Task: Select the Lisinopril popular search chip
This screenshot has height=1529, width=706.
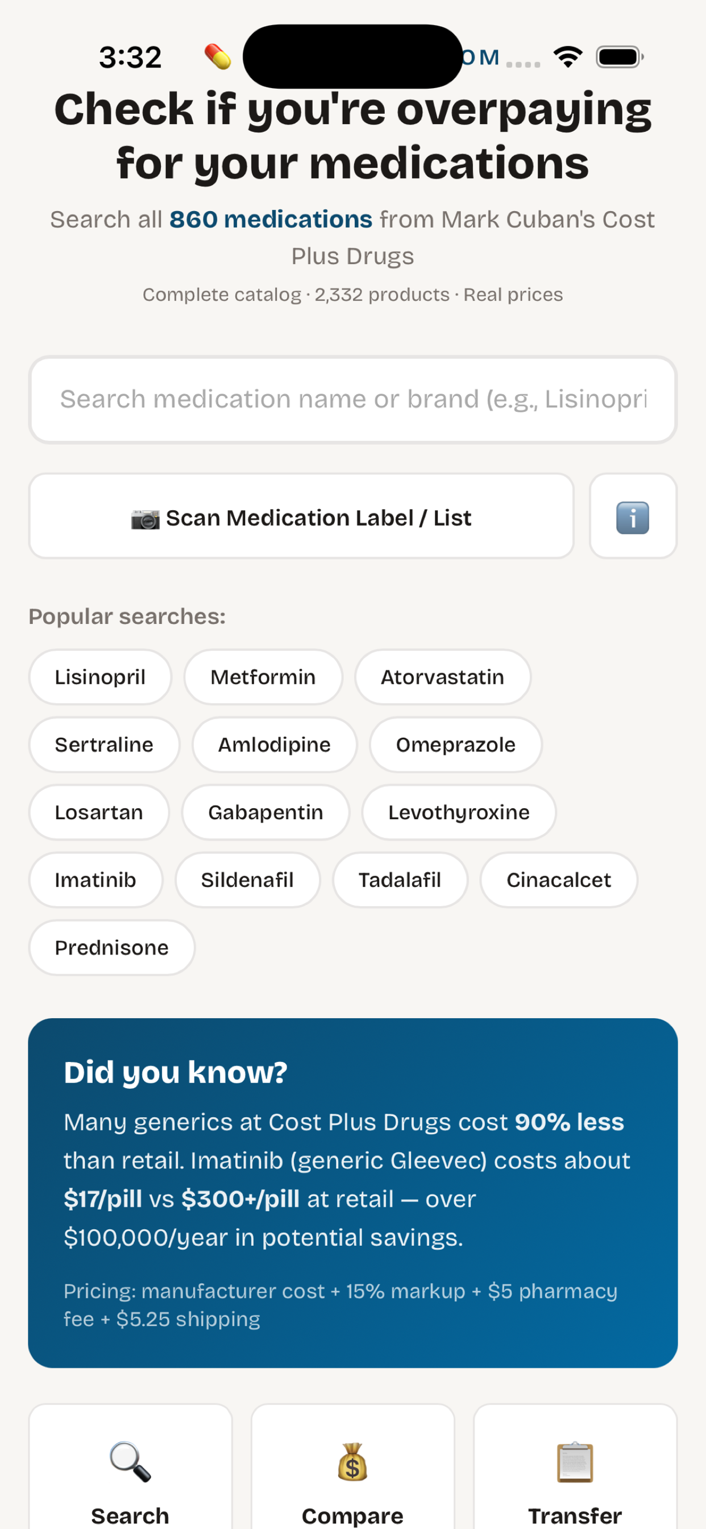Action: [x=100, y=677]
